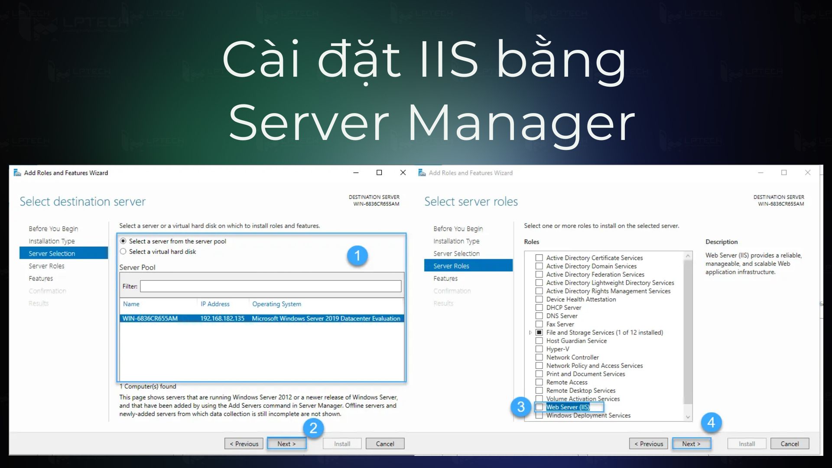
Task: Check Remote Access role
Action: click(539, 382)
